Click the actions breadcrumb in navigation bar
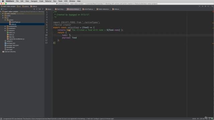 coord(25,6)
